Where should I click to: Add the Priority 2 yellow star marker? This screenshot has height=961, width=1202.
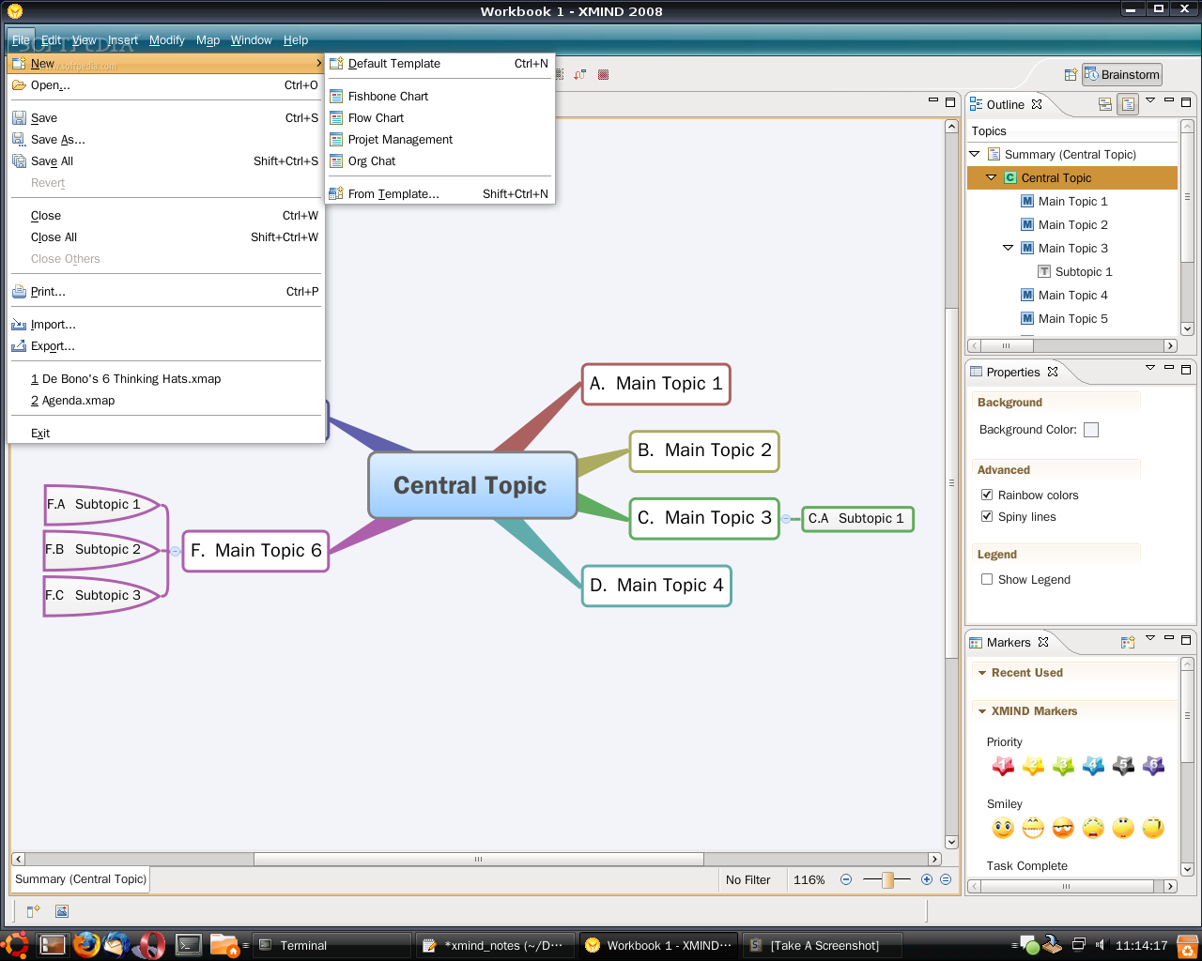1033,767
